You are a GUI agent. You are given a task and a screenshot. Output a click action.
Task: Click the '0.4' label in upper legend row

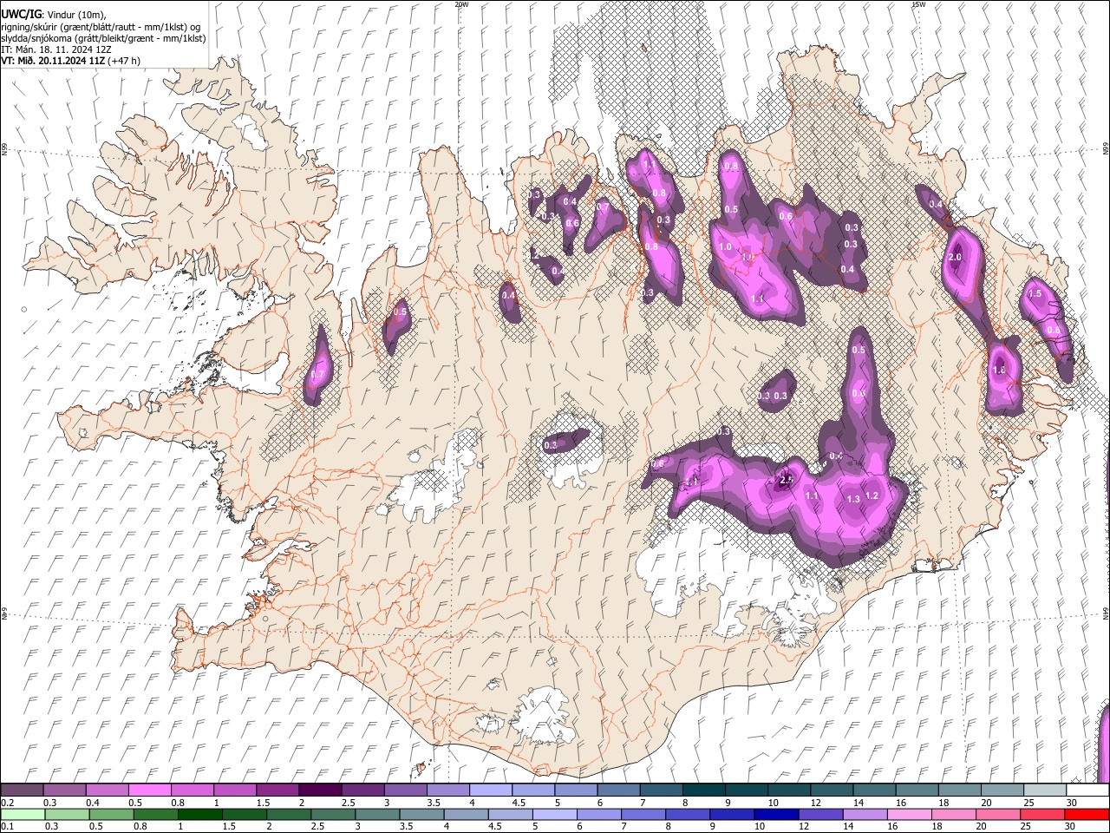(92, 803)
